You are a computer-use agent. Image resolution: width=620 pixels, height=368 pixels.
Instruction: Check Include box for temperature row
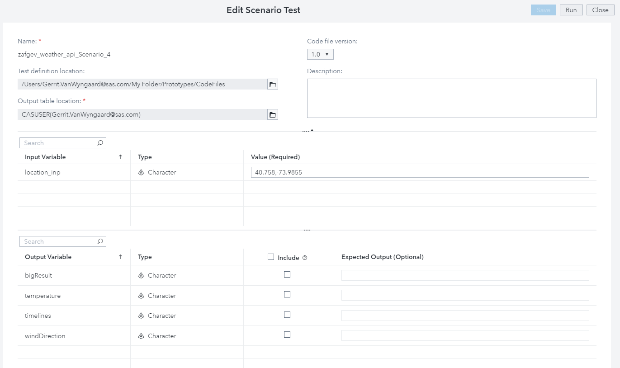287,294
